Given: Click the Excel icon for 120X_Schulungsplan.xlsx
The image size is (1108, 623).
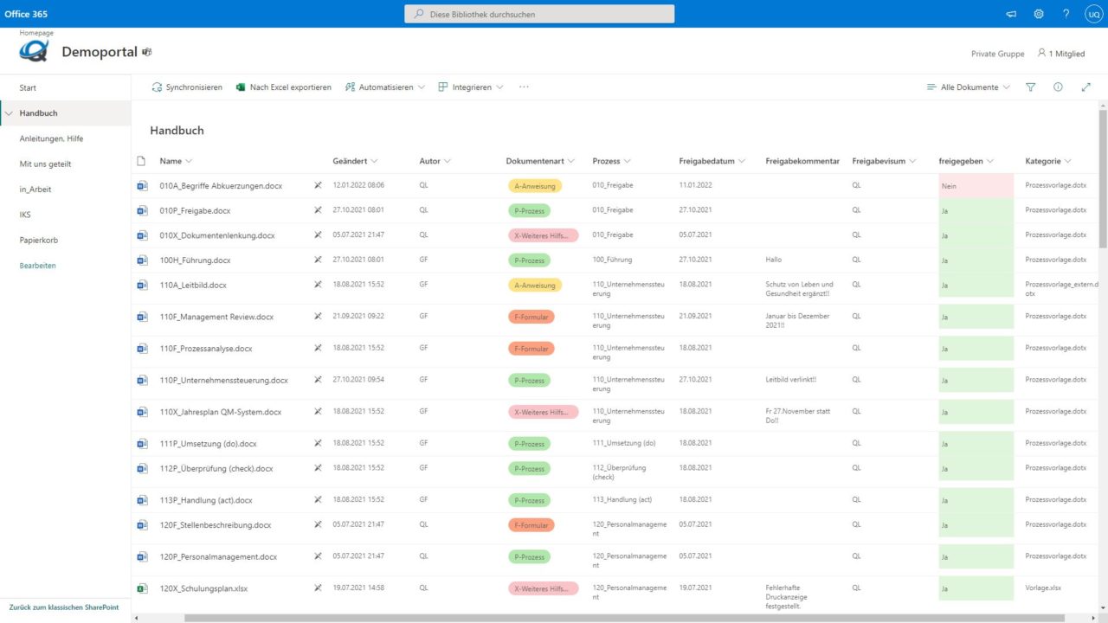Looking at the screenshot, I should pos(141,588).
